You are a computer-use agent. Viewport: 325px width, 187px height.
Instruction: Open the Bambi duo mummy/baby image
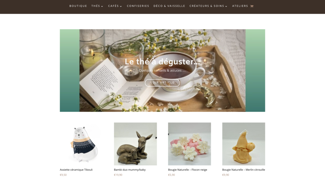coord(135,144)
